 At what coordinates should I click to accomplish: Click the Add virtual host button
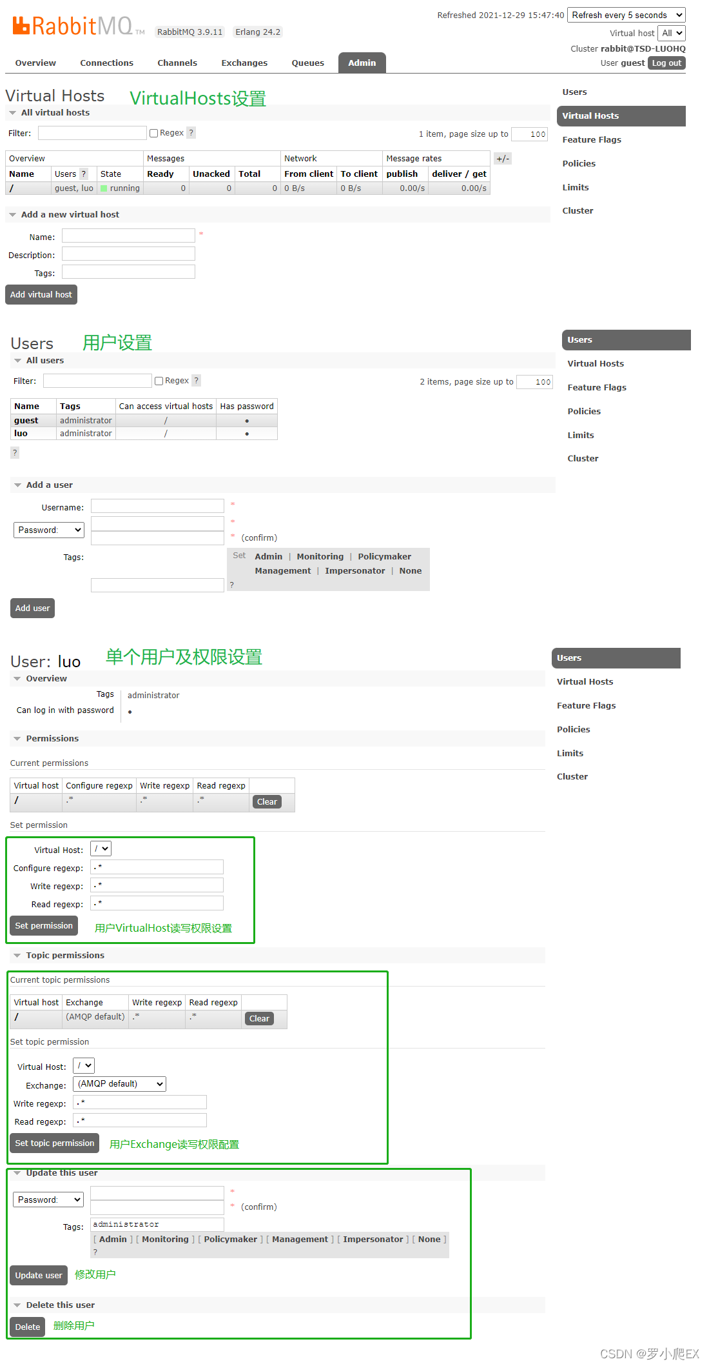click(41, 295)
